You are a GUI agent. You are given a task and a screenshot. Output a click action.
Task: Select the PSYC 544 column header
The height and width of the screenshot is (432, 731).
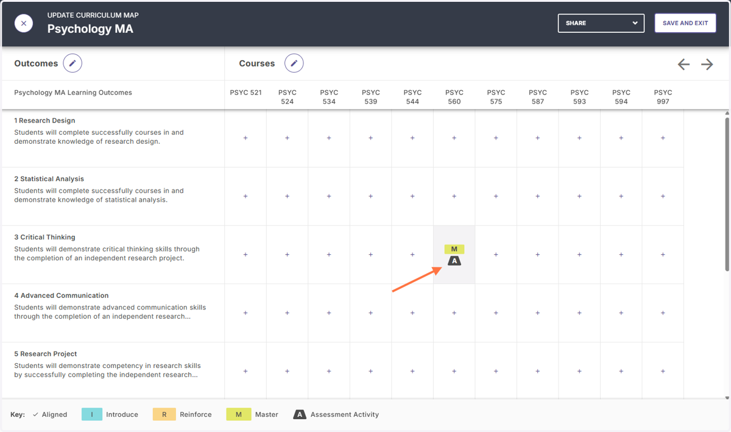[x=412, y=97]
